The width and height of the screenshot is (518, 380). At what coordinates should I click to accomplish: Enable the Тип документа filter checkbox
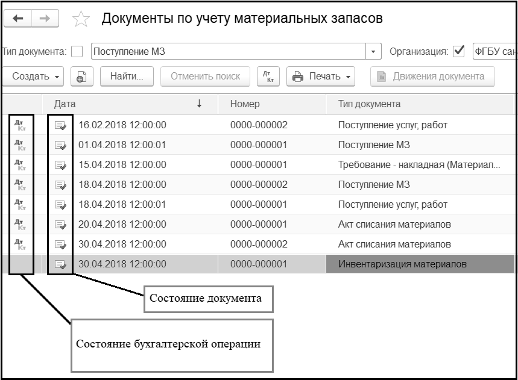click(77, 51)
